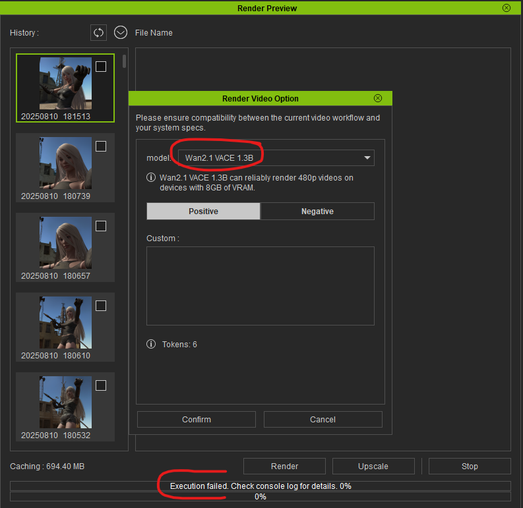The image size is (523, 508).
Task: Select the thumbnail of render 20250810 180532
Action: [65, 402]
